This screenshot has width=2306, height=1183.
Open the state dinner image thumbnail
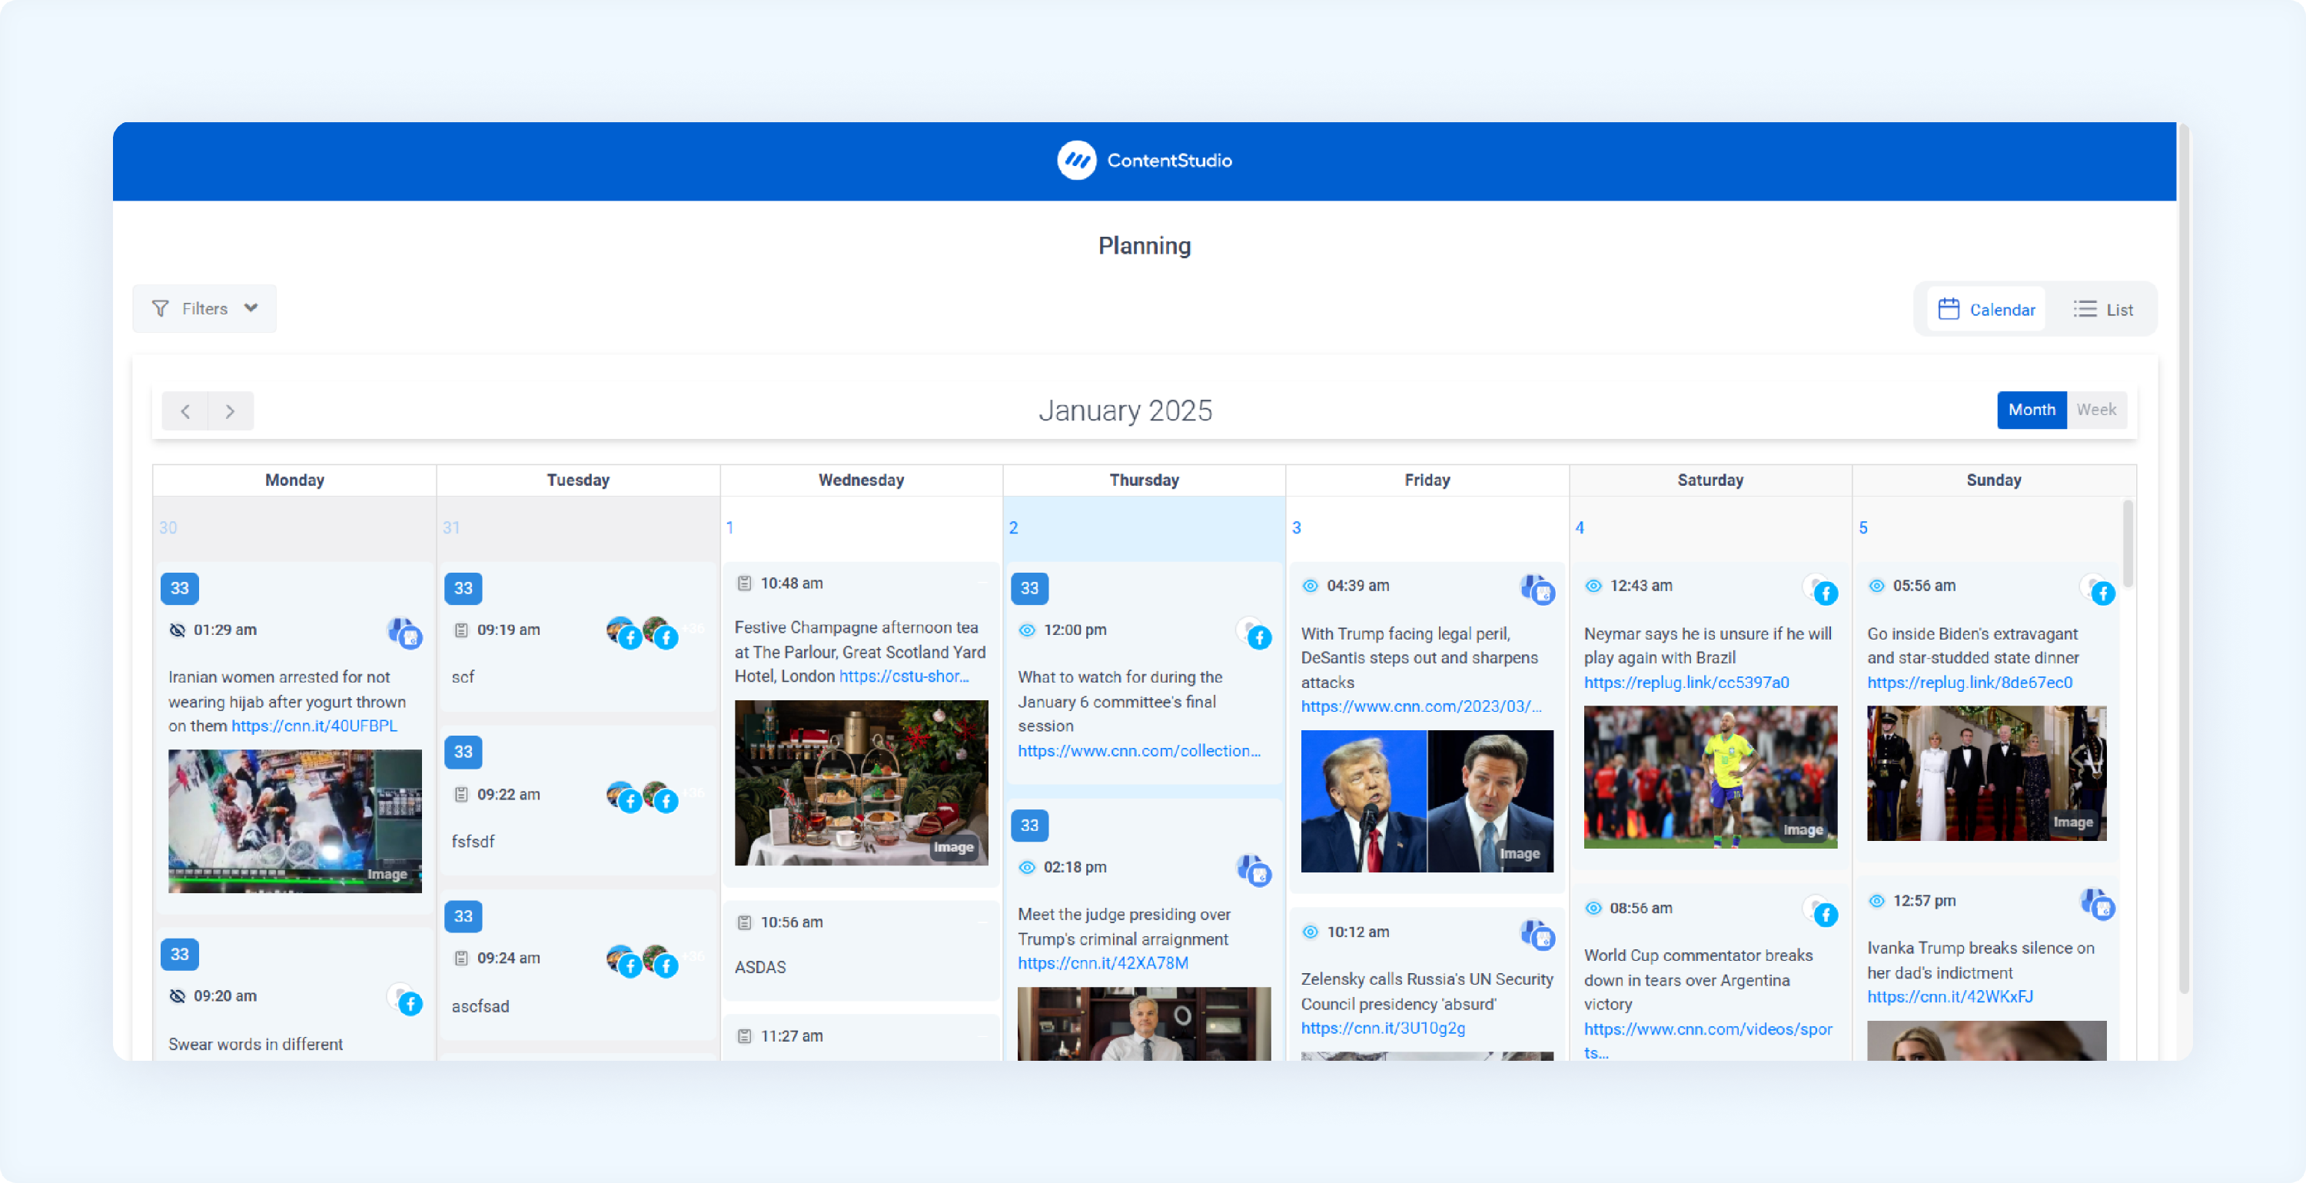pyautogui.click(x=1986, y=774)
